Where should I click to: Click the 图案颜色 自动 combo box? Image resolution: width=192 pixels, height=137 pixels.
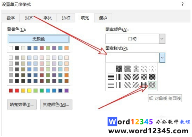point(135,39)
